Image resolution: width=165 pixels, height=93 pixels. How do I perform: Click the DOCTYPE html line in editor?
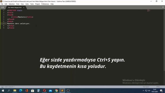click(15, 10)
